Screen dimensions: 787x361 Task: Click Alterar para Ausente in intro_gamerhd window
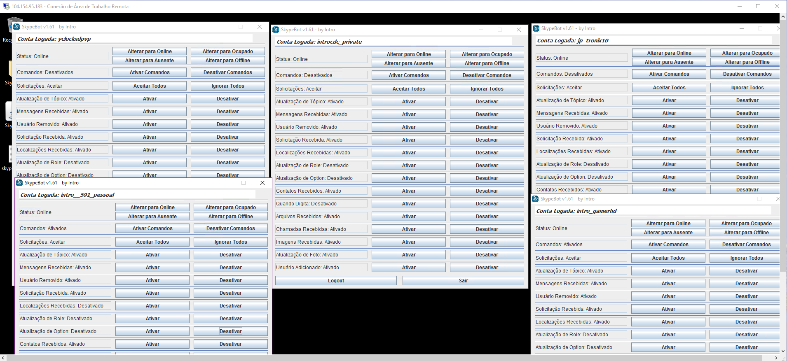click(x=668, y=233)
